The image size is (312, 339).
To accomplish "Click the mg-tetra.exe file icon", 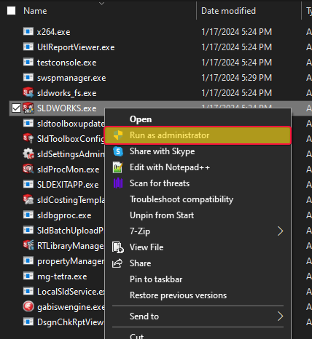I will coord(28,276).
